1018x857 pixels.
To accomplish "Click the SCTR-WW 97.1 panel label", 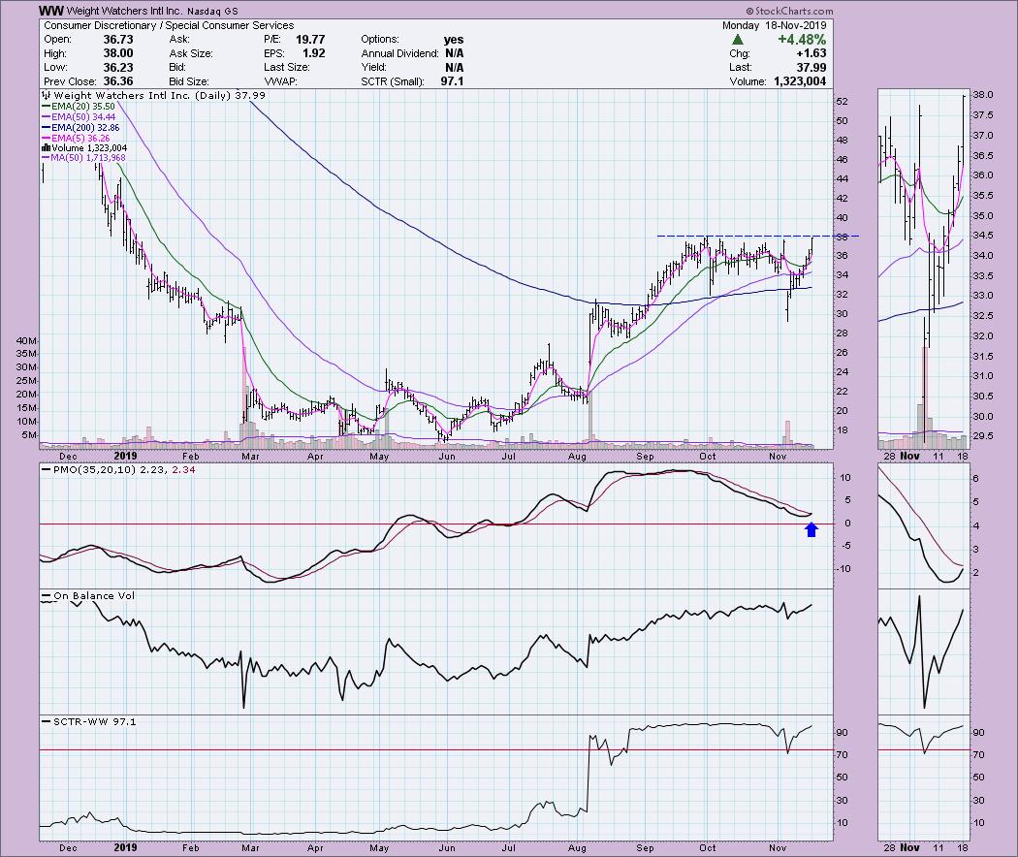I will click(89, 721).
